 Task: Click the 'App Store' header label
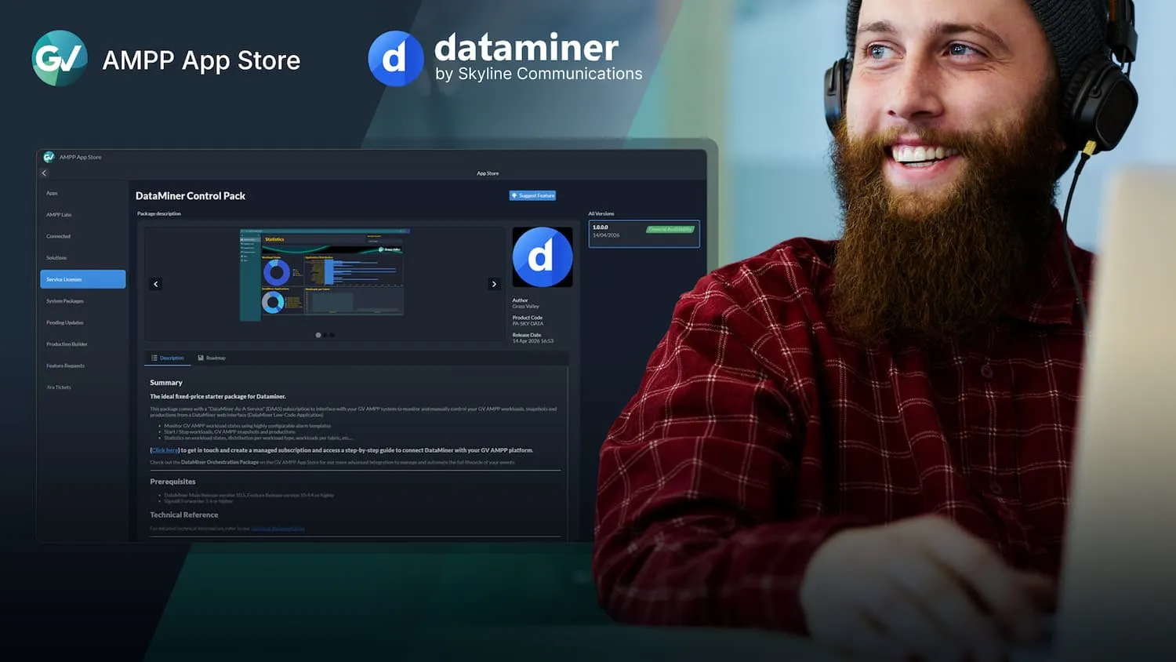488,173
